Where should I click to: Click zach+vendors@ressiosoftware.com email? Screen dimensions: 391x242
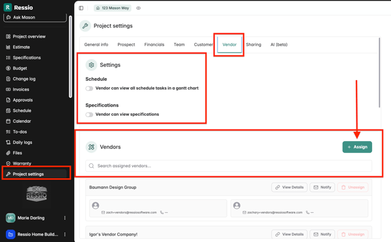pyautogui.click(x=131, y=212)
